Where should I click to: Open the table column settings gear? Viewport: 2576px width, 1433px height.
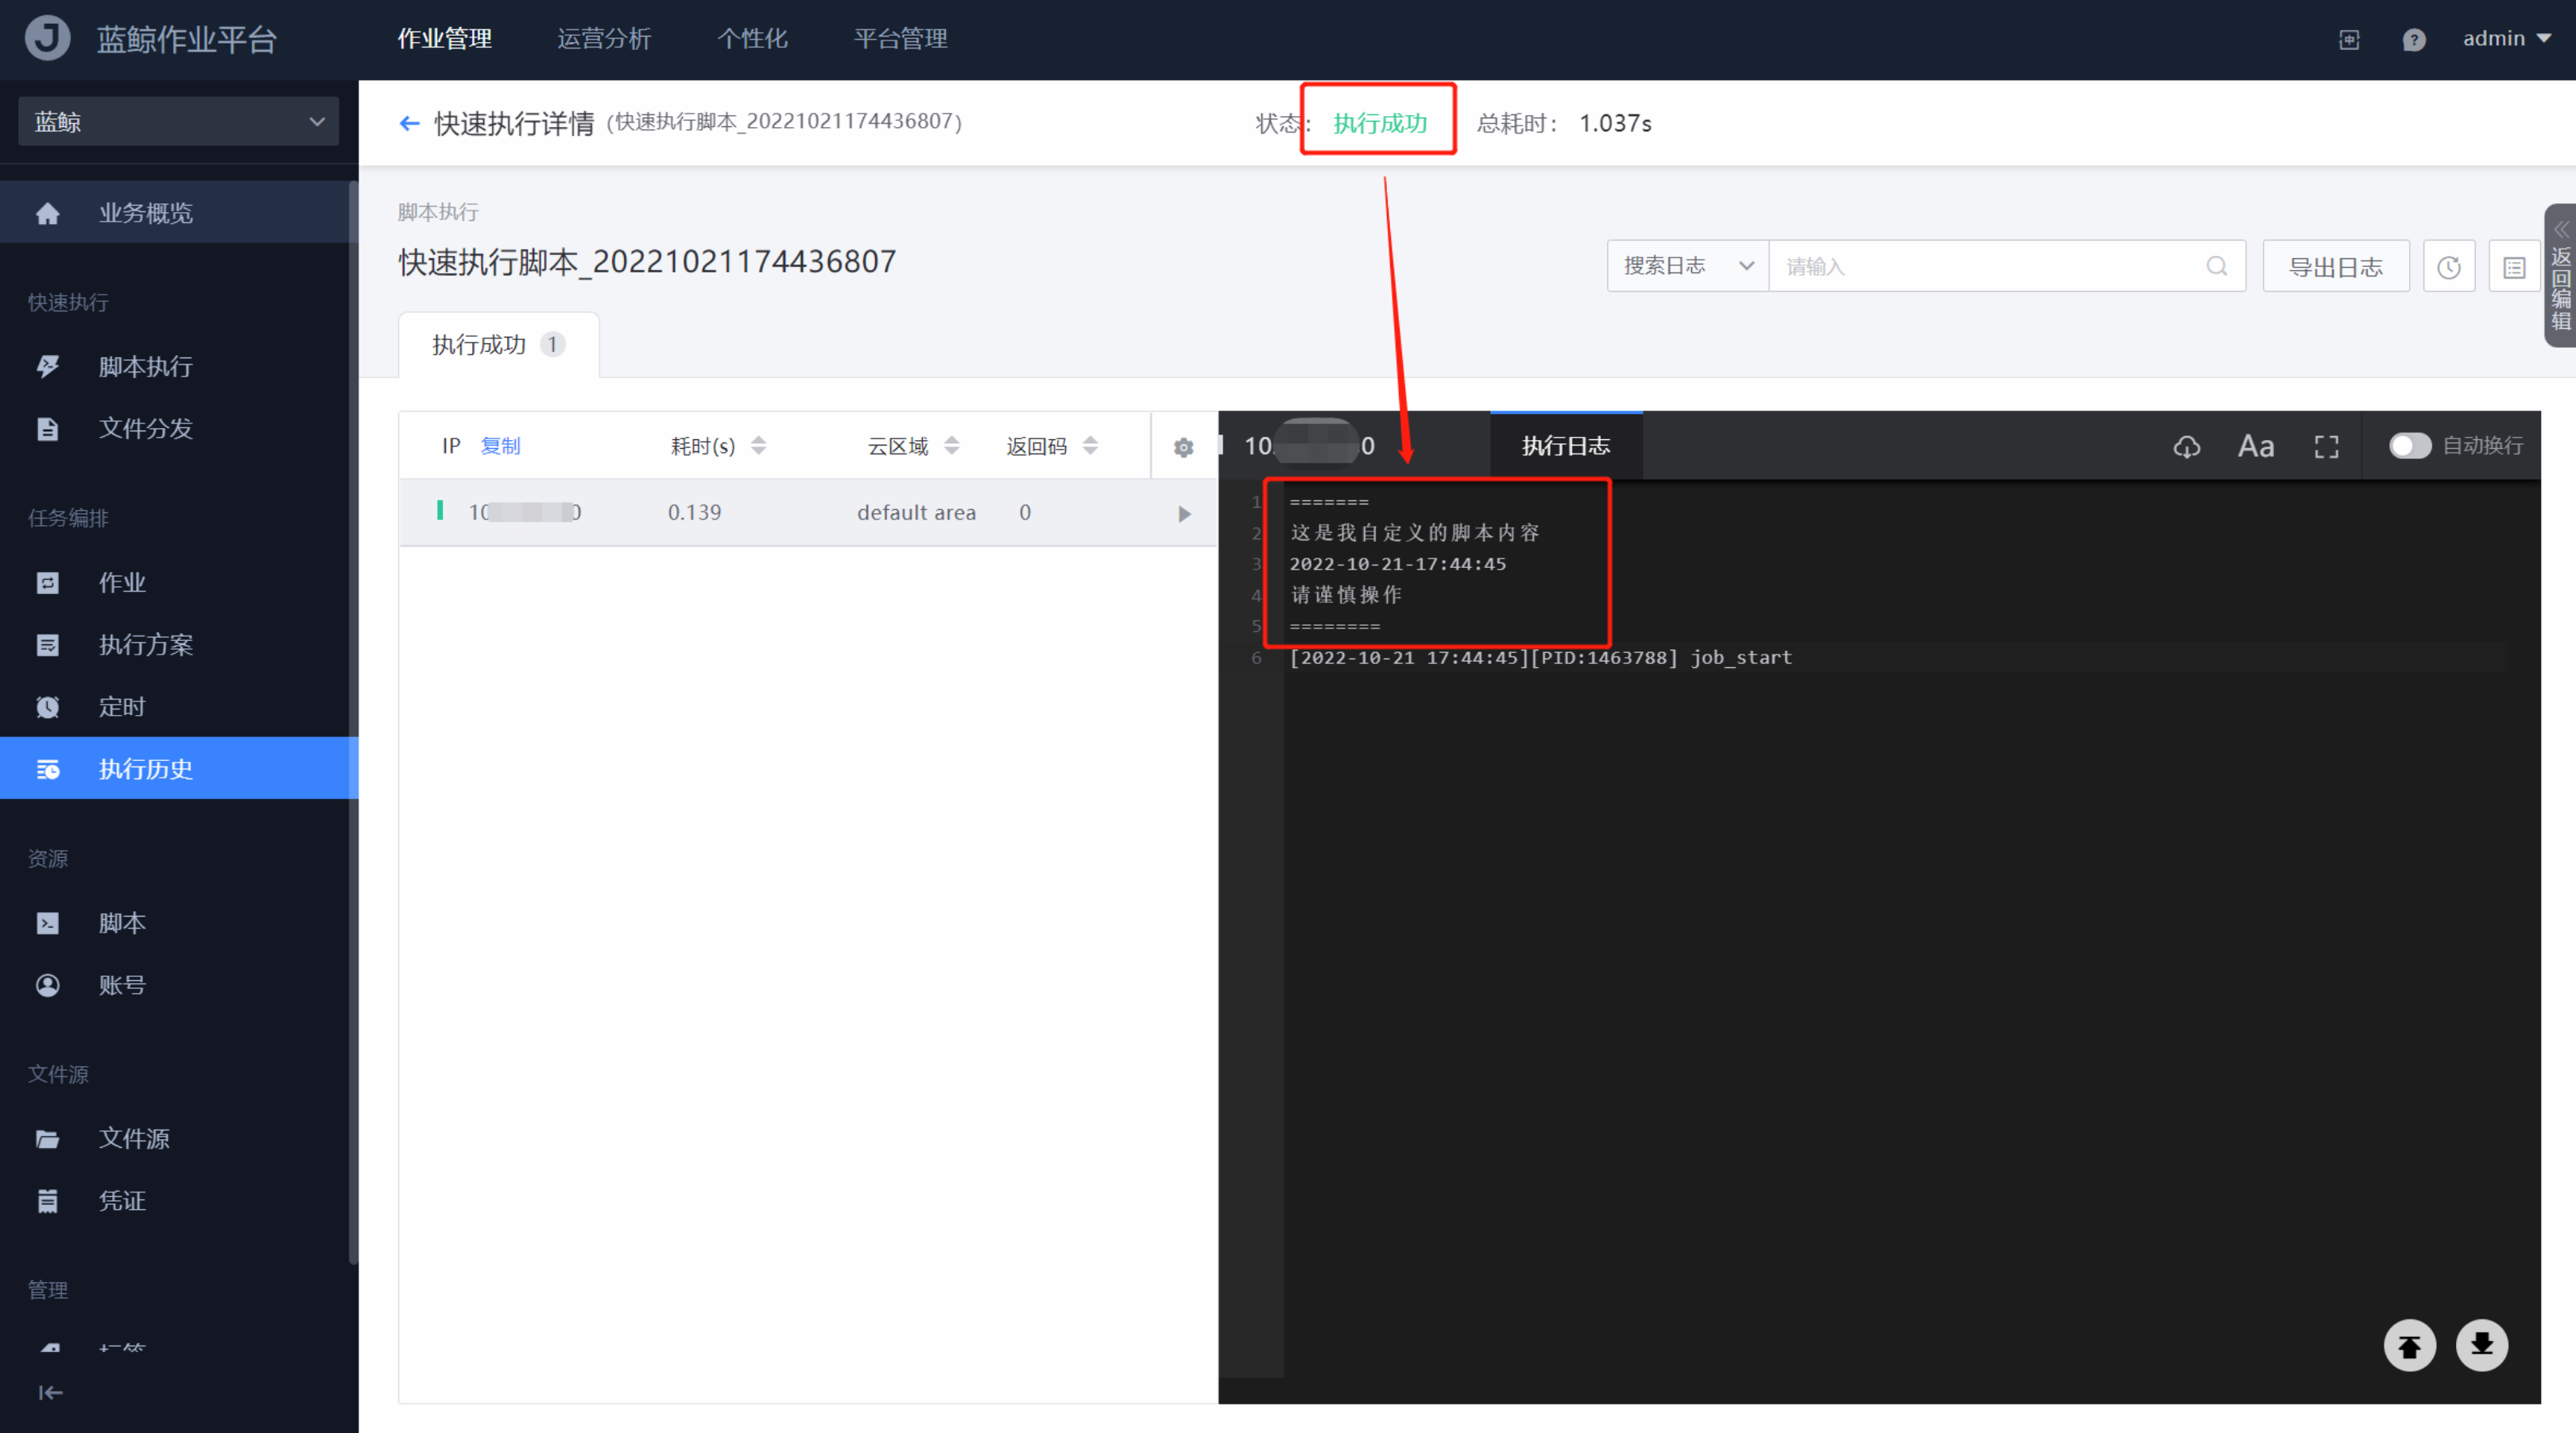(1183, 446)
